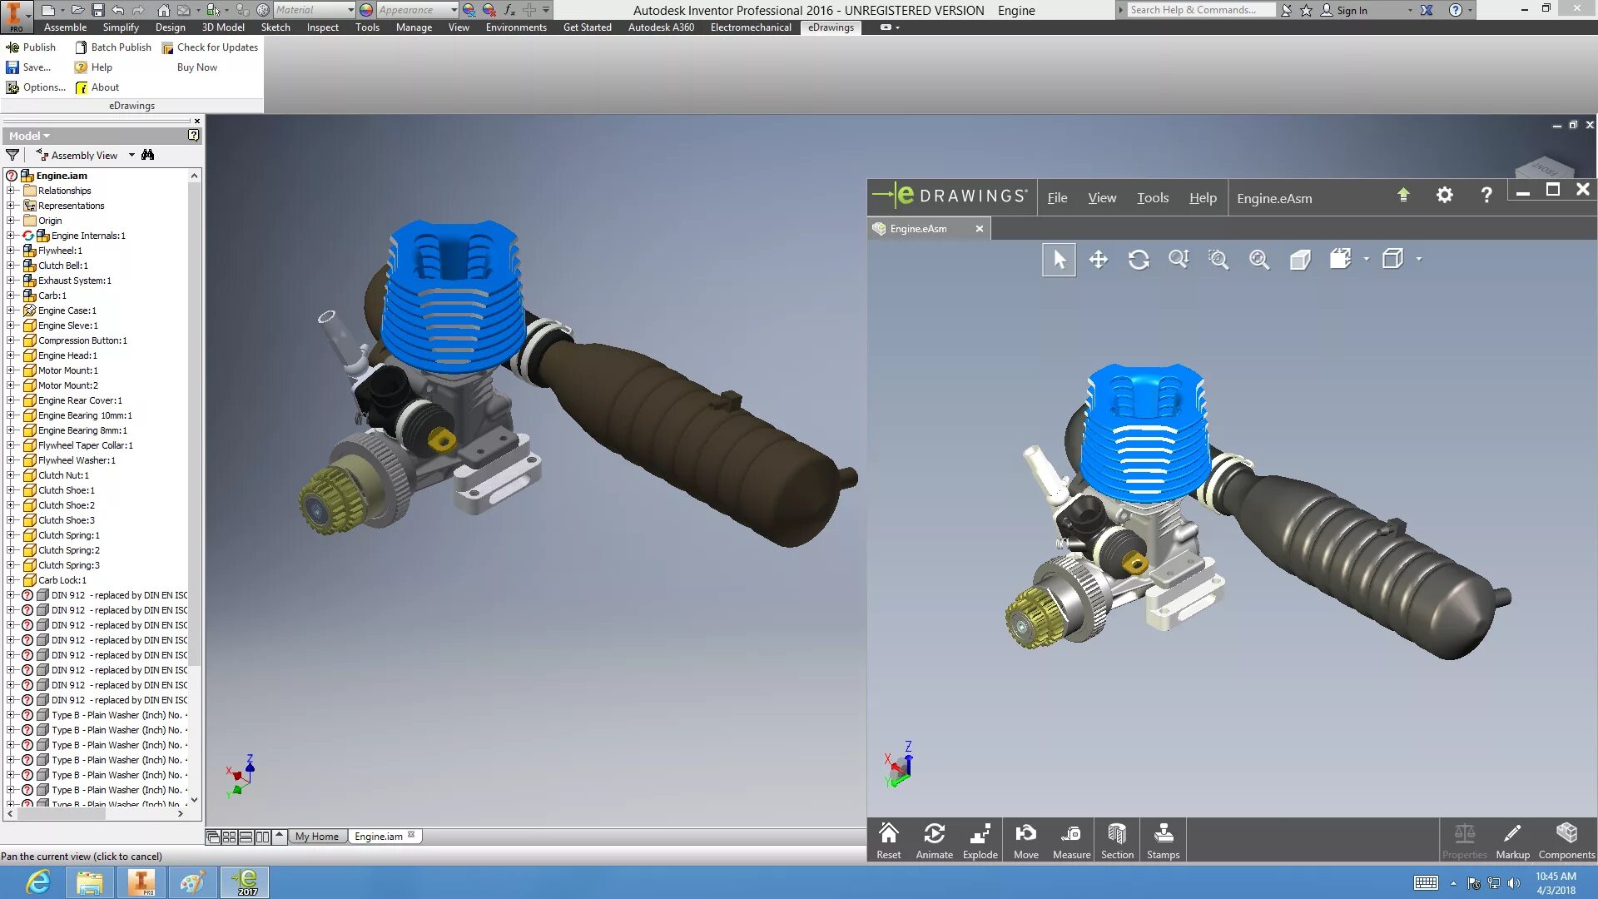Viewport: 1598px width, 899px height.
Task: Open the Material dropdown
Action: point(350,10)
